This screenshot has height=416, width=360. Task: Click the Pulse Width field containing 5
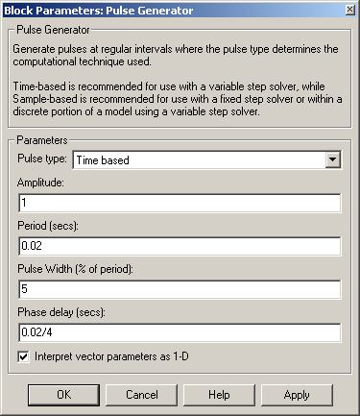pyautogui.click(x=180, y=289)
